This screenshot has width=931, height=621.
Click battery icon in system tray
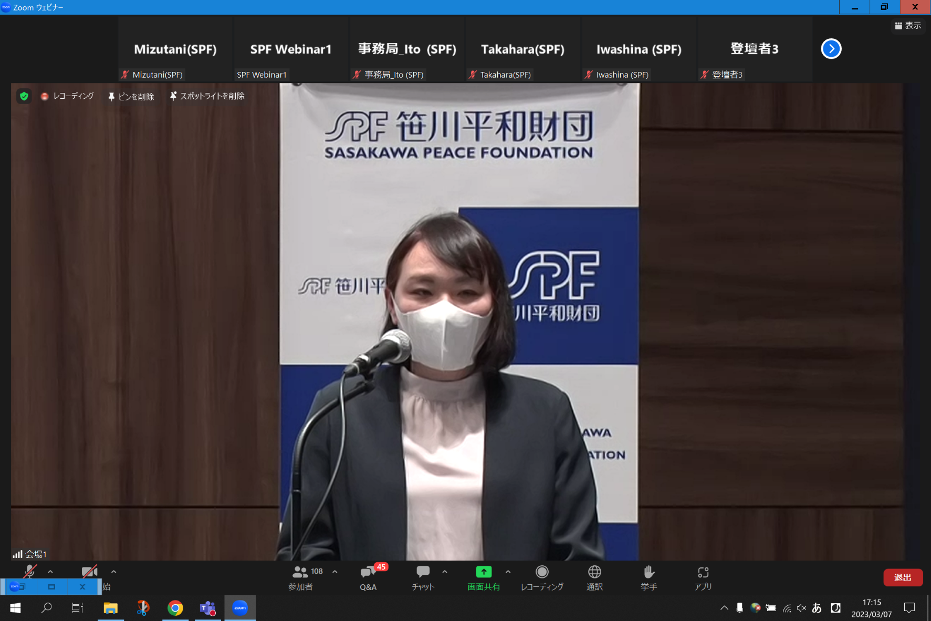coord(770,608)
